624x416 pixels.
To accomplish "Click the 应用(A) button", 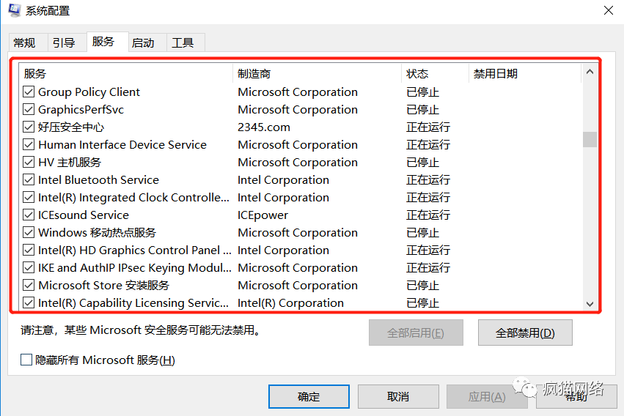I will (x=487, y=396).
